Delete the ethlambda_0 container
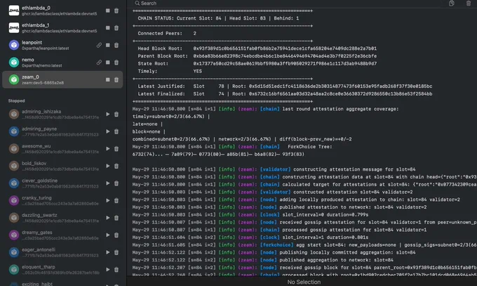This screenshot has width=477, height=286. tap(116, 11)
